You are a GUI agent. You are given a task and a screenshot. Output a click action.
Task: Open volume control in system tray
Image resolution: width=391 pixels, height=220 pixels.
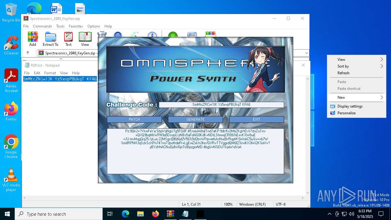click(x=352, y=214)
